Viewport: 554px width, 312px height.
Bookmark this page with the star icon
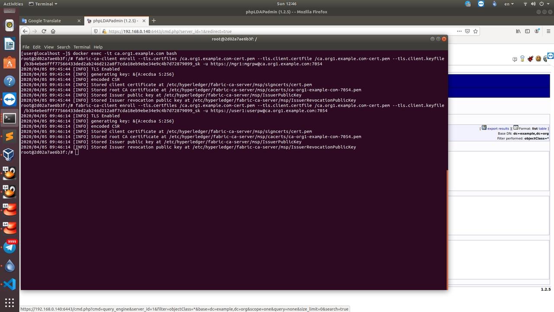pos(476,31)
